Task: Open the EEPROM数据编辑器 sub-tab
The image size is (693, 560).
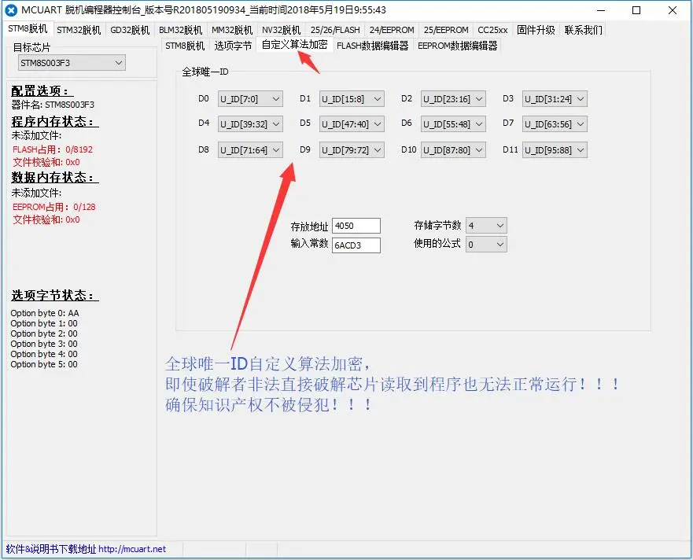Action: (x=457, y=46)
